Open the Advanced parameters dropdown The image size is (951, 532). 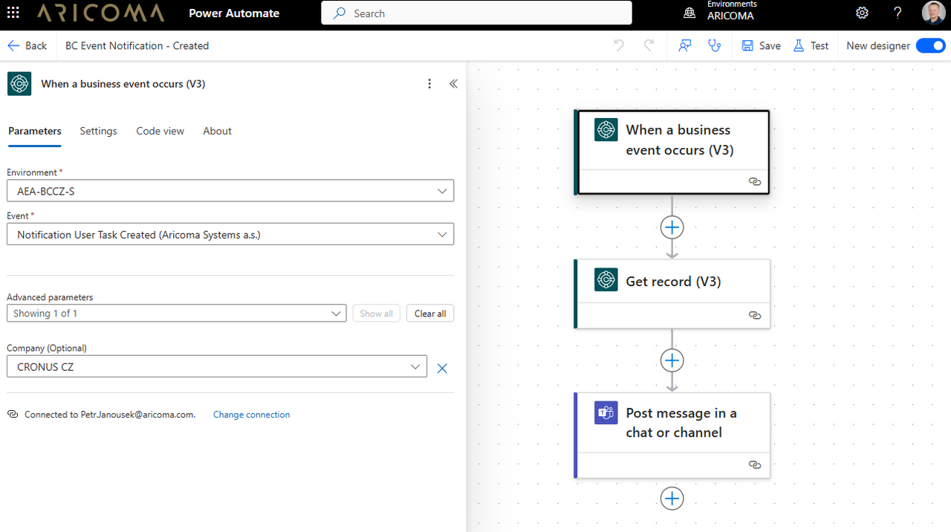[176, 314]
